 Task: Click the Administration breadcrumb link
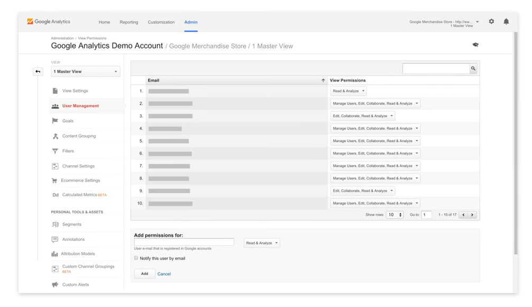tap(62, 38)
